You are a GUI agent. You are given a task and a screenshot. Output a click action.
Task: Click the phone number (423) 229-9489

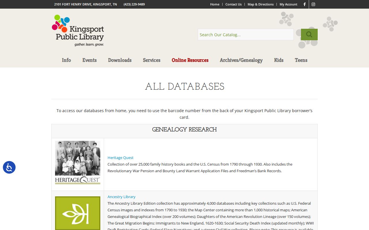134,4
